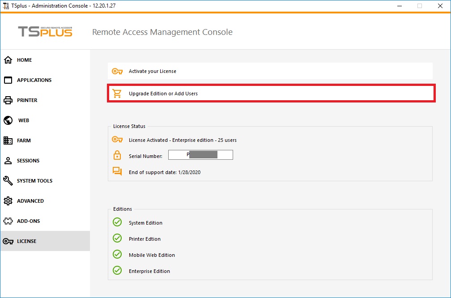This screenshot has height=298, width=451.
Task: Click the TSplus logo in header
Action: 45,32
